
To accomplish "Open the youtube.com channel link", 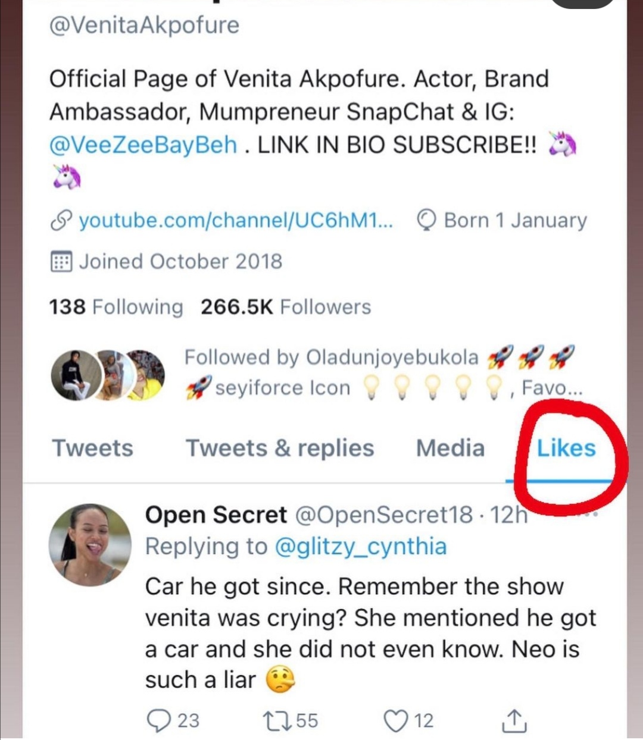I will point(236,221).
